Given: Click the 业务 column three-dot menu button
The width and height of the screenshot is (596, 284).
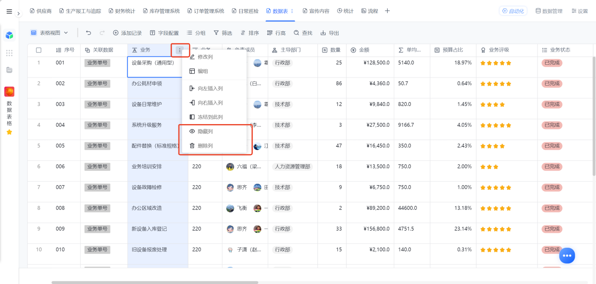Looking at the screenshot, I should (x=180, y=50).
